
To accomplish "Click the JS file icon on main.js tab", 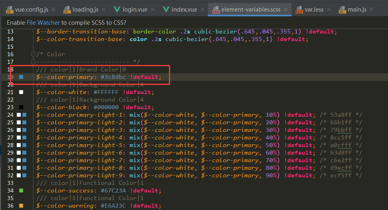I will coord(342,10).
